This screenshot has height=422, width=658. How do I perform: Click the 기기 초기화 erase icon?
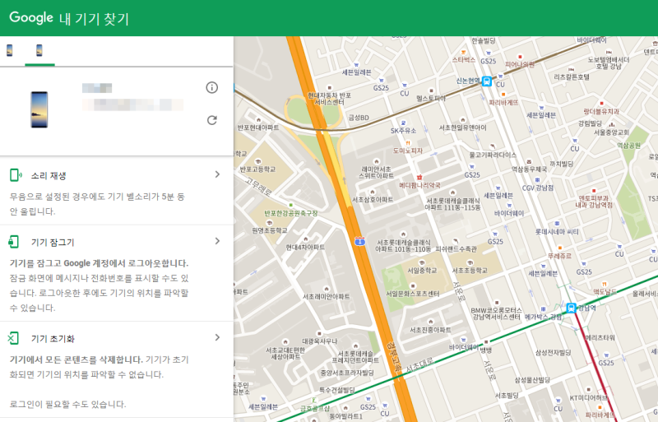click(13, 338)
